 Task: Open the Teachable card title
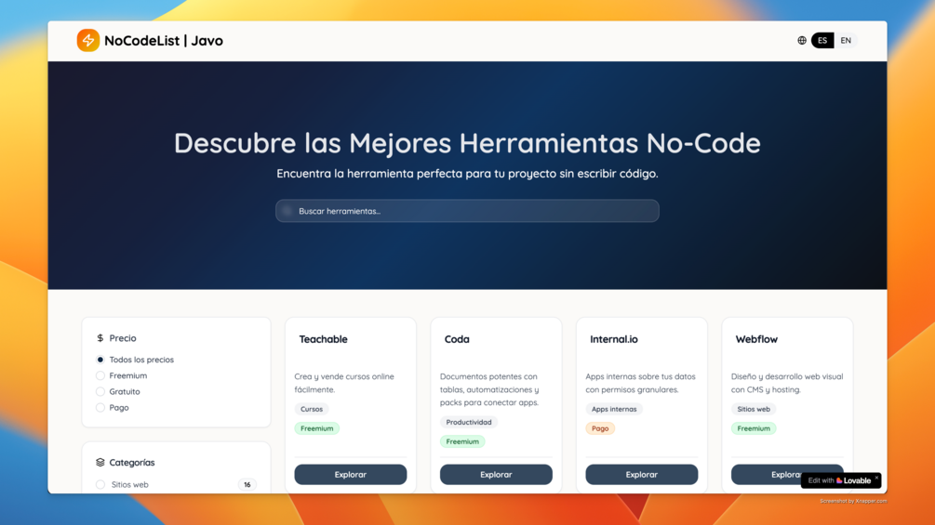(x=323, y=339)
